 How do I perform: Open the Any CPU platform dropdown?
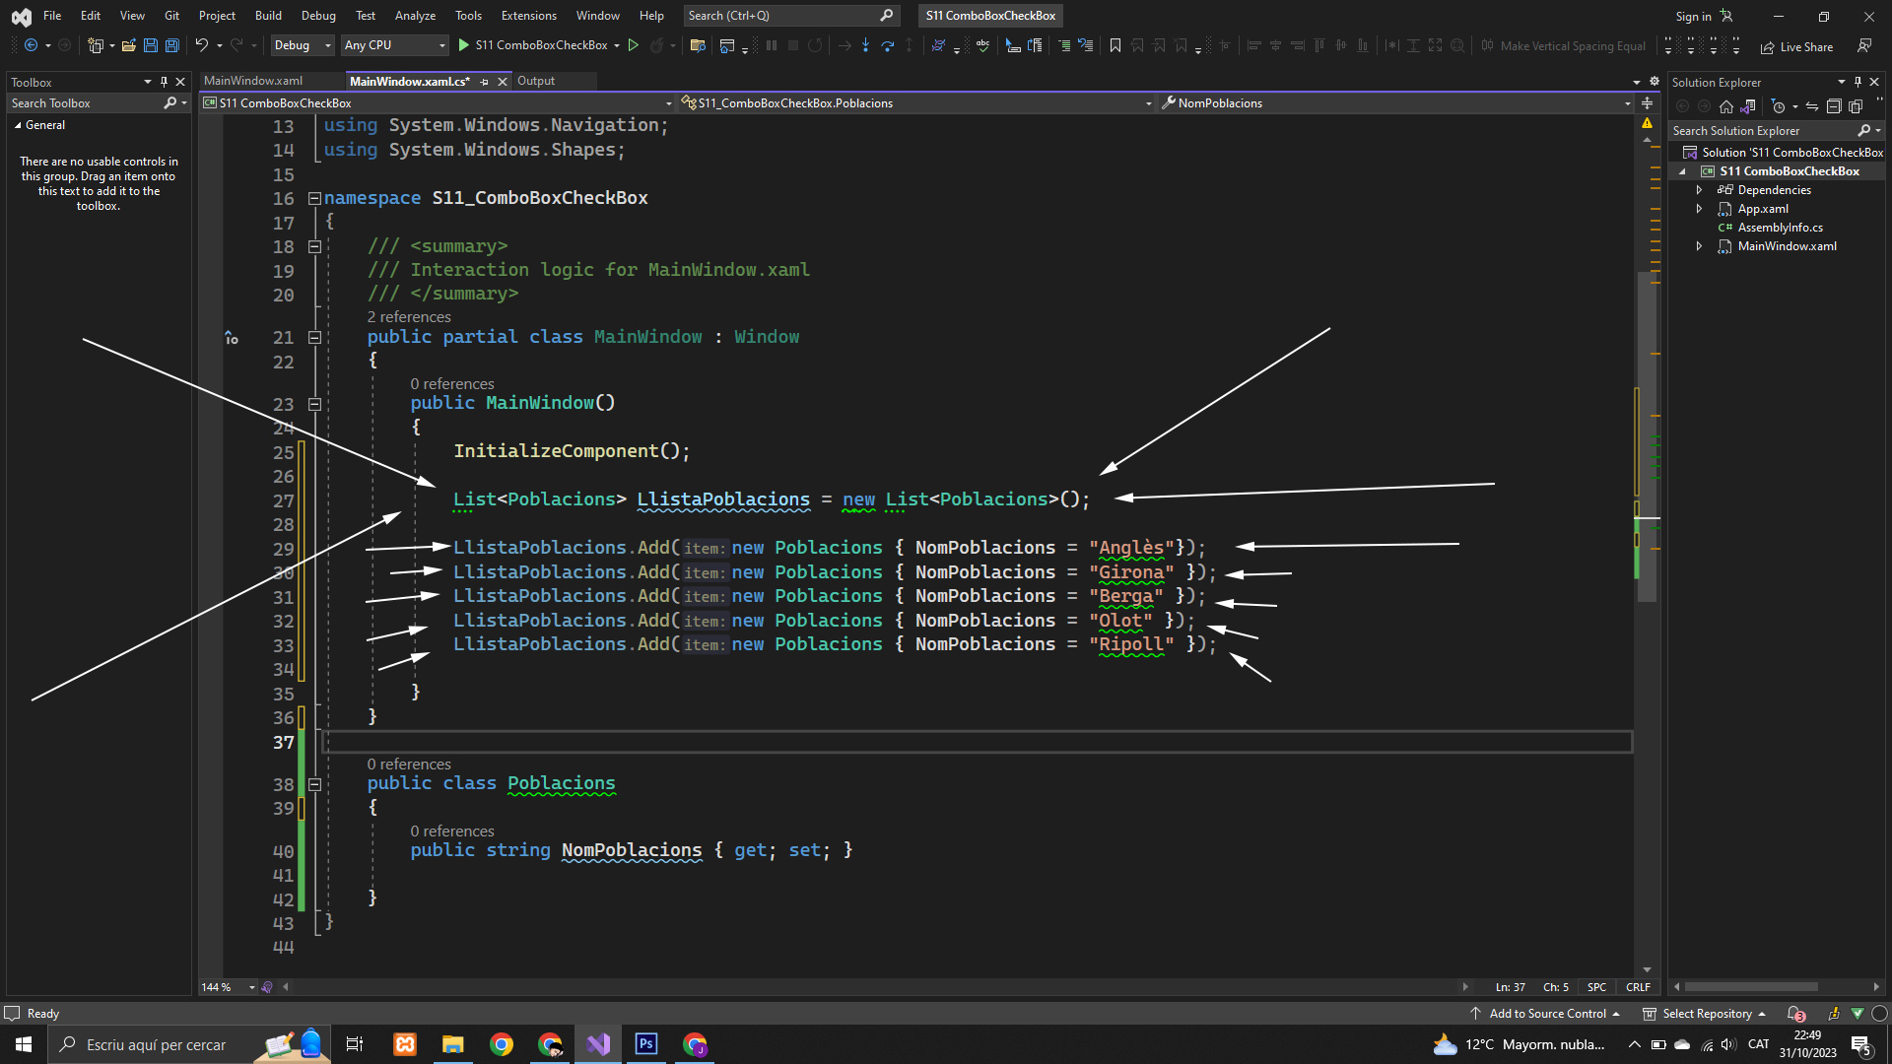coord(394,45)
